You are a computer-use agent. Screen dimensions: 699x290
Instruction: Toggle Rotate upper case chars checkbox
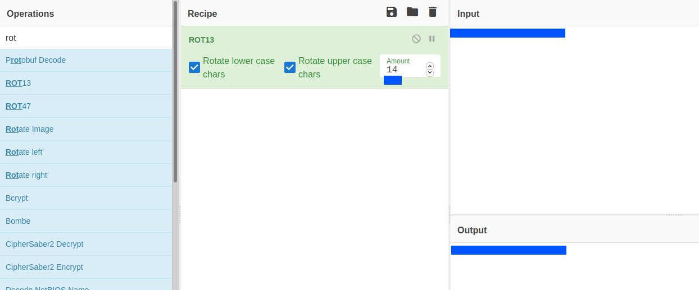(x=290, y=67)
